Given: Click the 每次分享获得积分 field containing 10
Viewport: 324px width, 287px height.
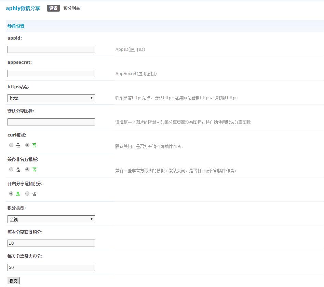Looking at the screenshot, I should [x=51, y=243].
